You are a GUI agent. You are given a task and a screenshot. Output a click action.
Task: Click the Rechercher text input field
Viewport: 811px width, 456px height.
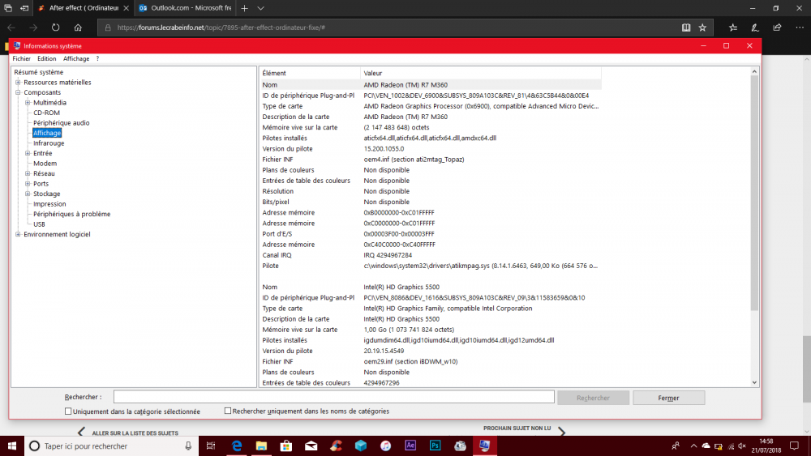tap(333, 397)
